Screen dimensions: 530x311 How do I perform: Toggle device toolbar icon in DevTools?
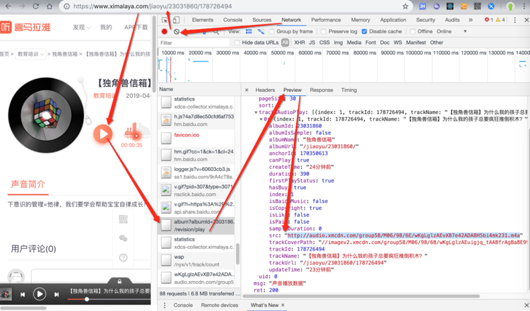click(x=176, y=20)
